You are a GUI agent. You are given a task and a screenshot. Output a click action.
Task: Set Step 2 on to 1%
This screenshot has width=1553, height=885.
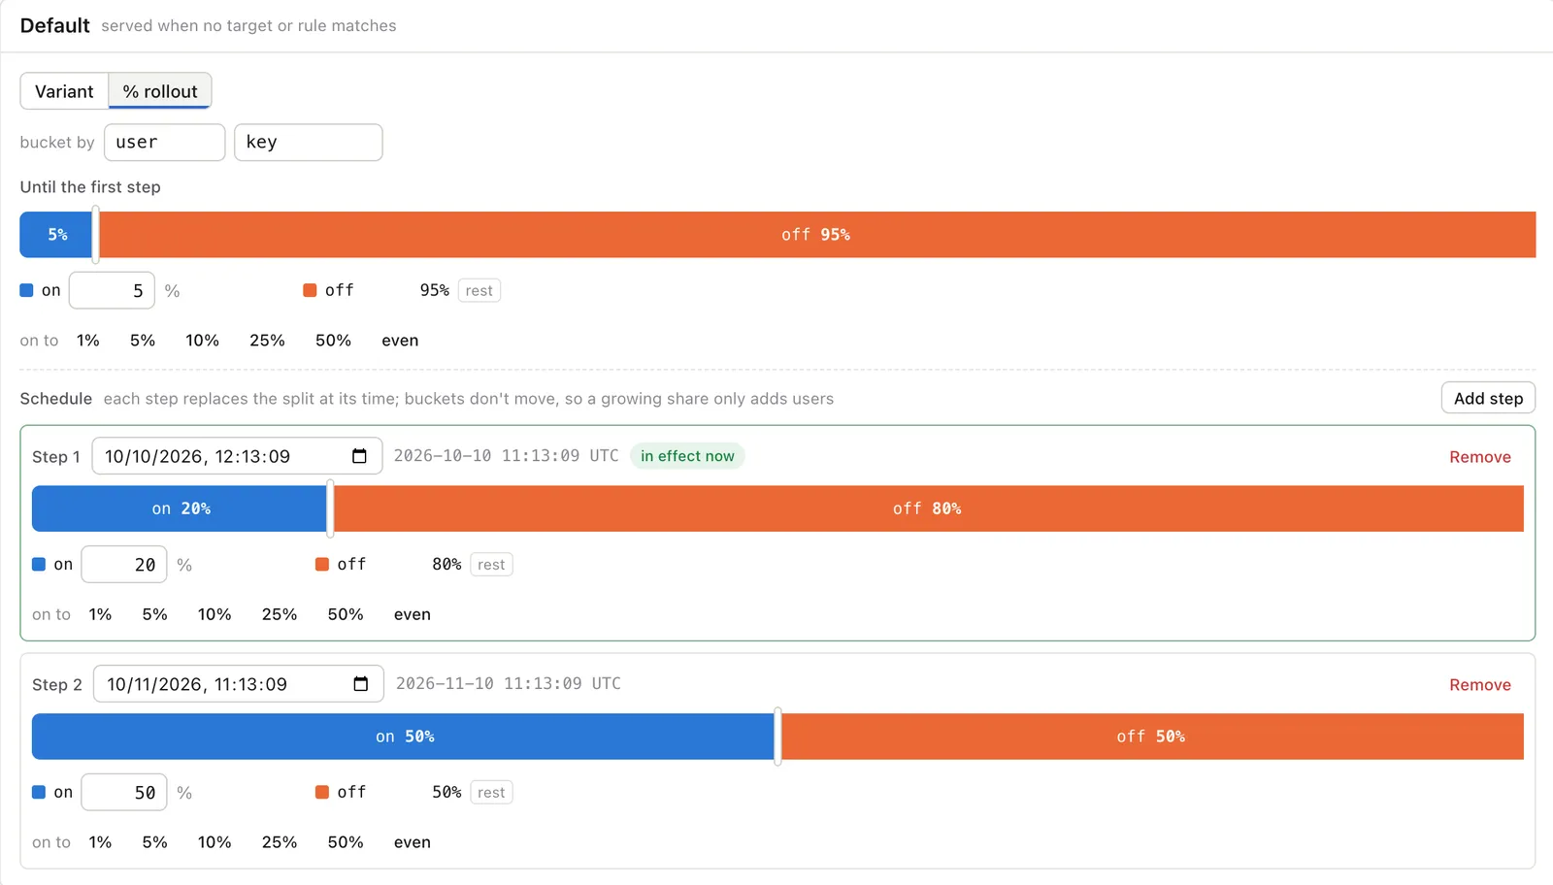pos(100,842)
